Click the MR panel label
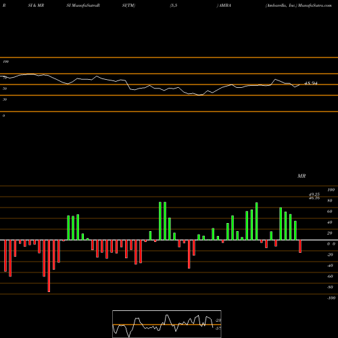 click(301, 176)
